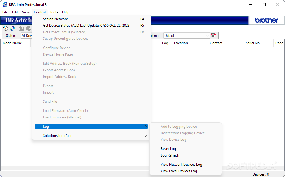
Task: Minimize the BRAdmin Professional 3 window
Action: click(x=251, y=4)
